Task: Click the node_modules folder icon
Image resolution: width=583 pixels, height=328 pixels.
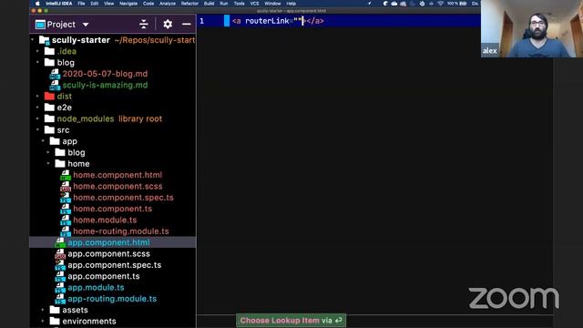Action: coord(49,118)
